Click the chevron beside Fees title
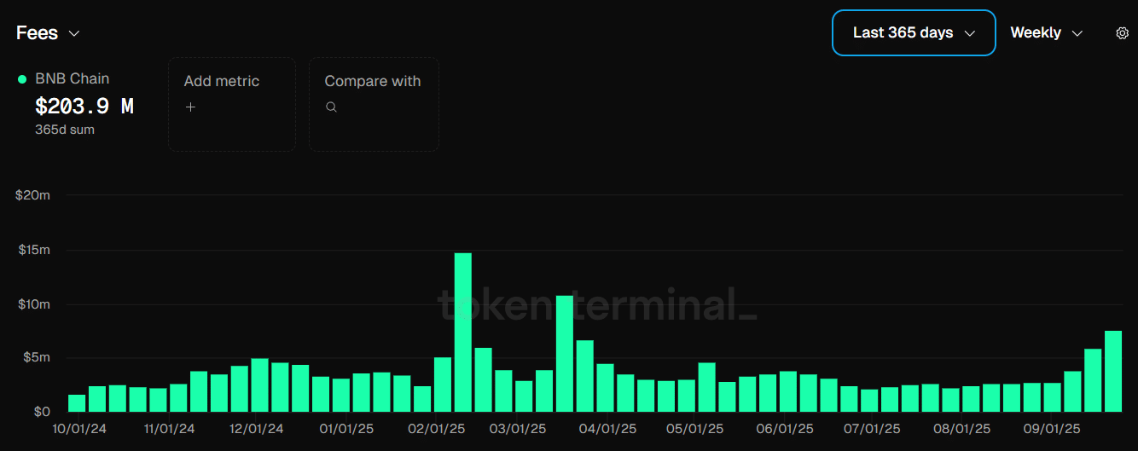 tap(74, 33)
